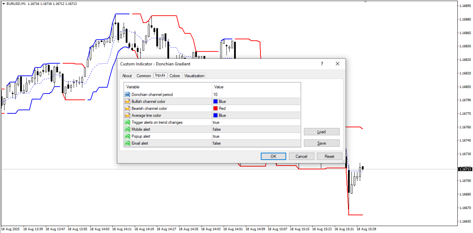Image resolution: width=473 pixels, height=233 pixels.
Task: Change the Trigger alerts value true
Action: (x=256, y=122)
